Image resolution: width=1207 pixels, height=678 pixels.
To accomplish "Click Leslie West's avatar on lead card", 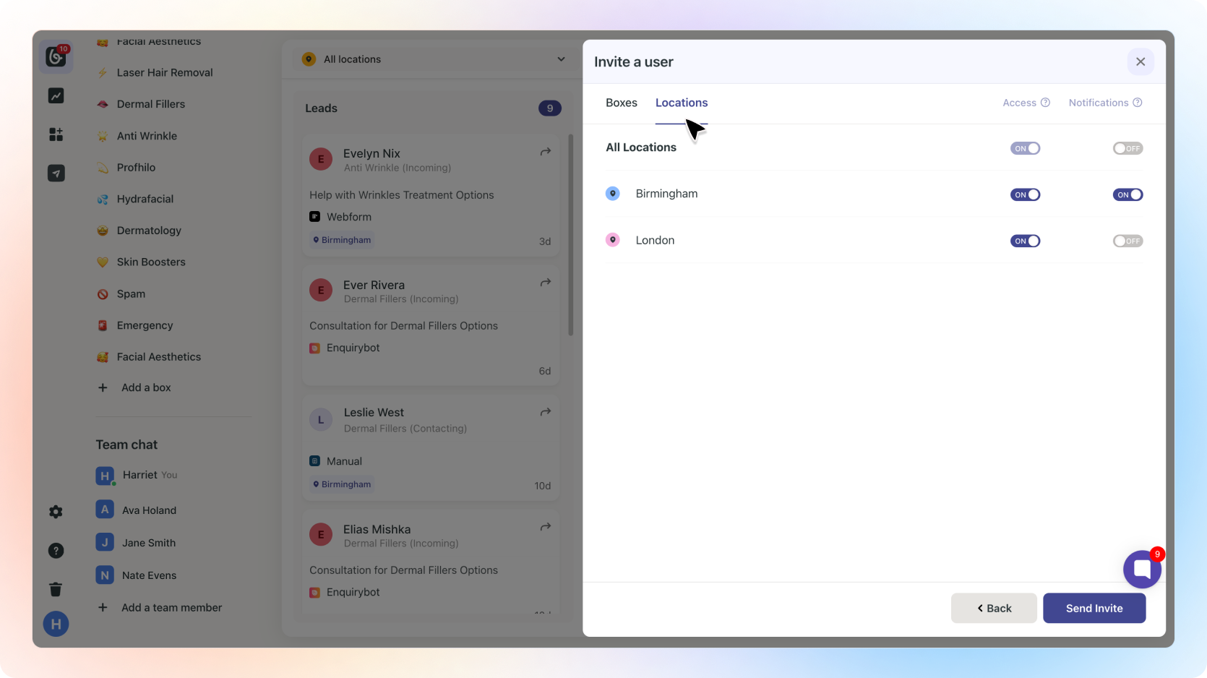I will 321,420.
